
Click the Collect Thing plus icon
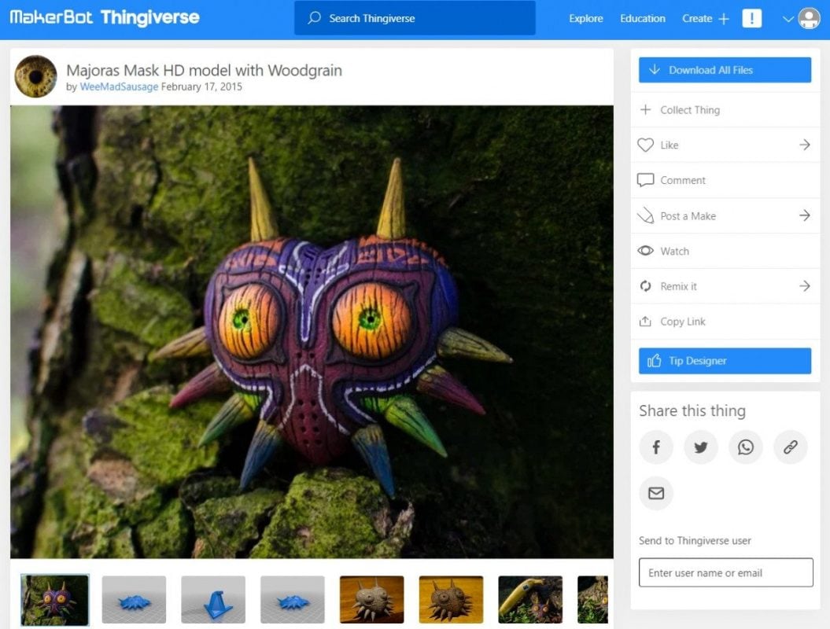645,109
